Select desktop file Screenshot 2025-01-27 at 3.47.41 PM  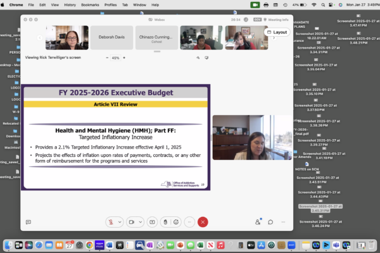(358, 20)
